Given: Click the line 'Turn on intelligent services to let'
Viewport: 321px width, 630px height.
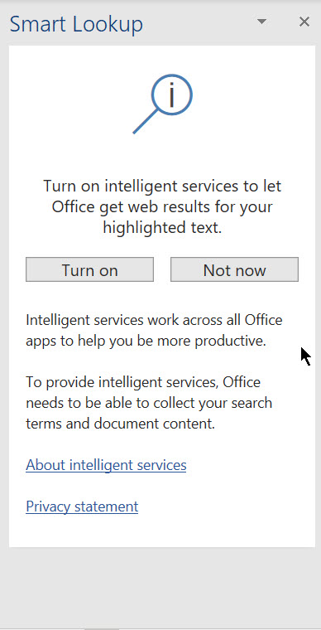Looking at the screenshot, I should click(x=162, y=187).
